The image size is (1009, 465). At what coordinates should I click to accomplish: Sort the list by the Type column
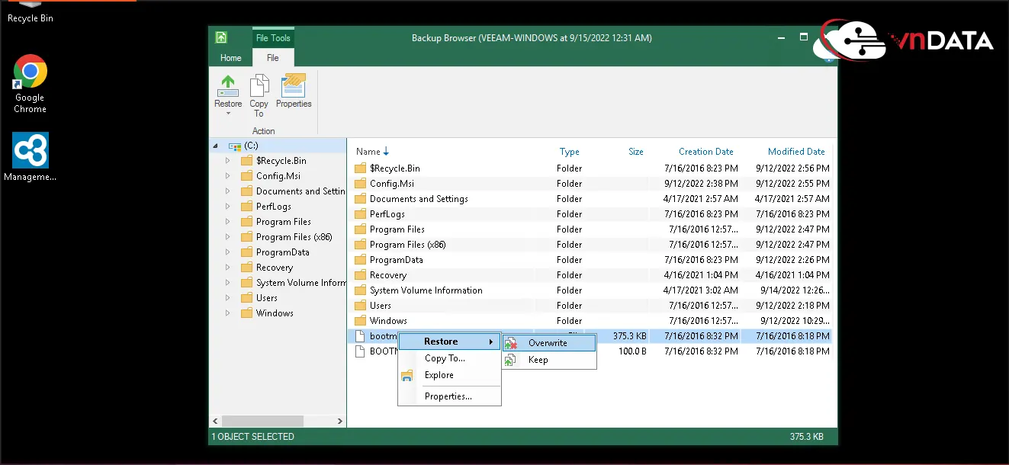570,152
